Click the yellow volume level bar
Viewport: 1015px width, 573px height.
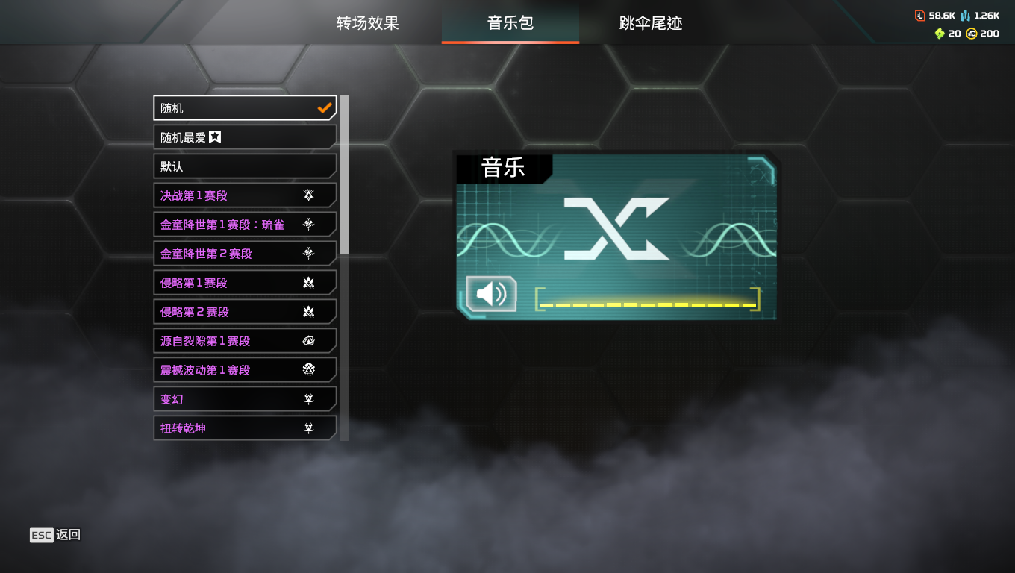(x=648, y=304)
